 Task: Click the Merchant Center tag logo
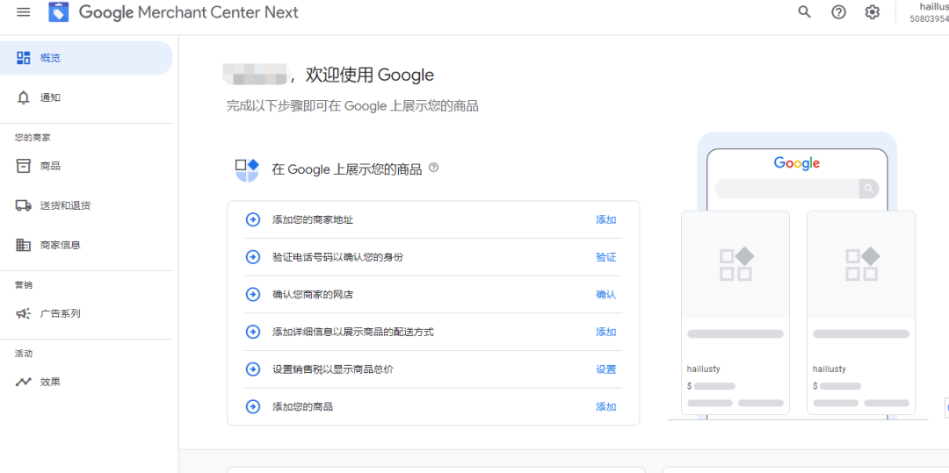pos(59,12)
